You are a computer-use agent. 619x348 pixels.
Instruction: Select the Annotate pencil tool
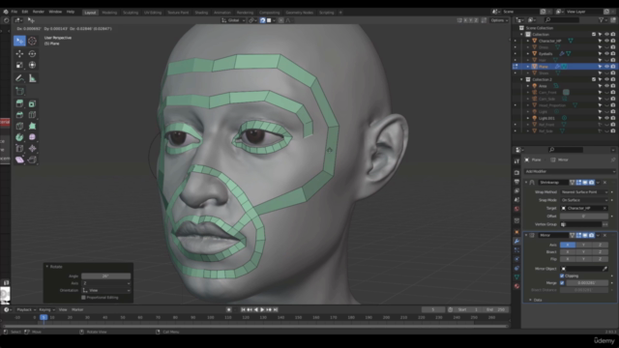coord(19,78)
